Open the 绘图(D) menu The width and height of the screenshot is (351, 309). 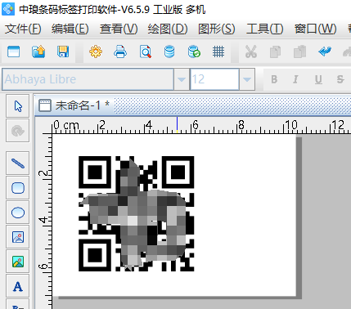[x=168, y=29]
